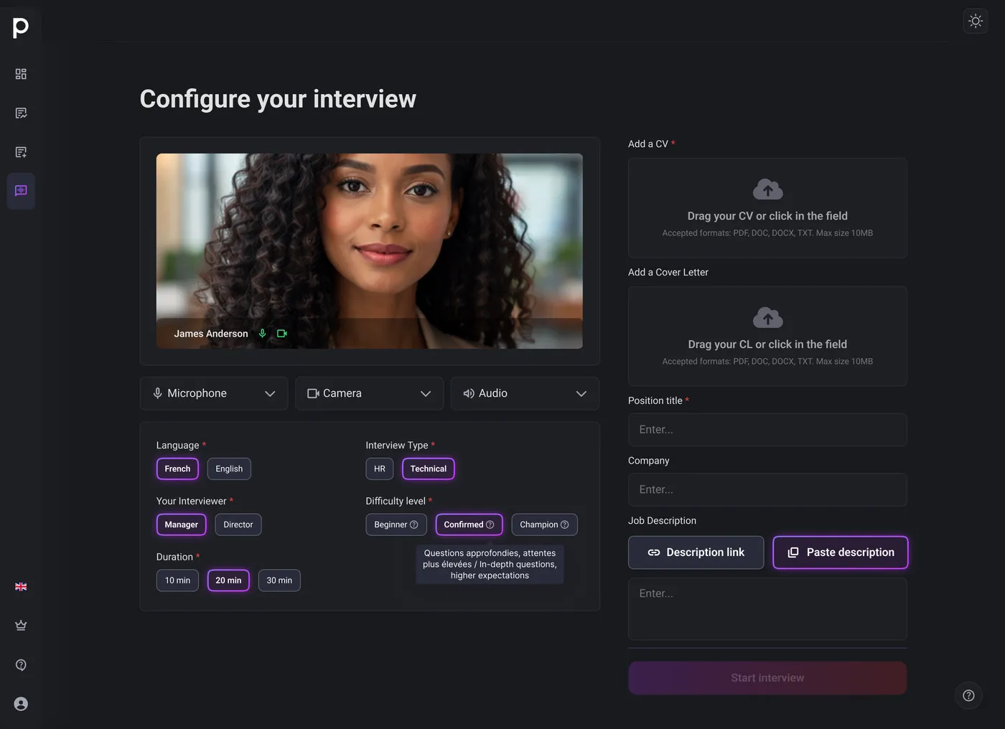Switch to Description link tab

point(696,552)
